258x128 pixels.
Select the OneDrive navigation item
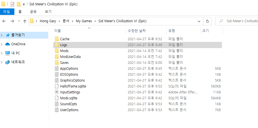tap(18, 44)
